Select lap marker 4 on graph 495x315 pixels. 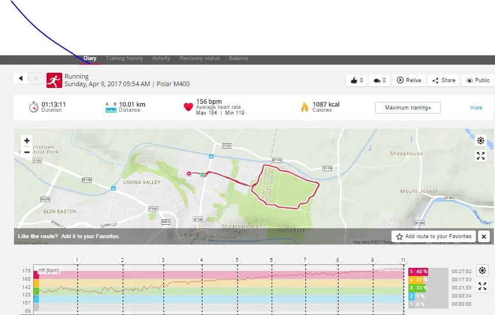click(201, 260)
